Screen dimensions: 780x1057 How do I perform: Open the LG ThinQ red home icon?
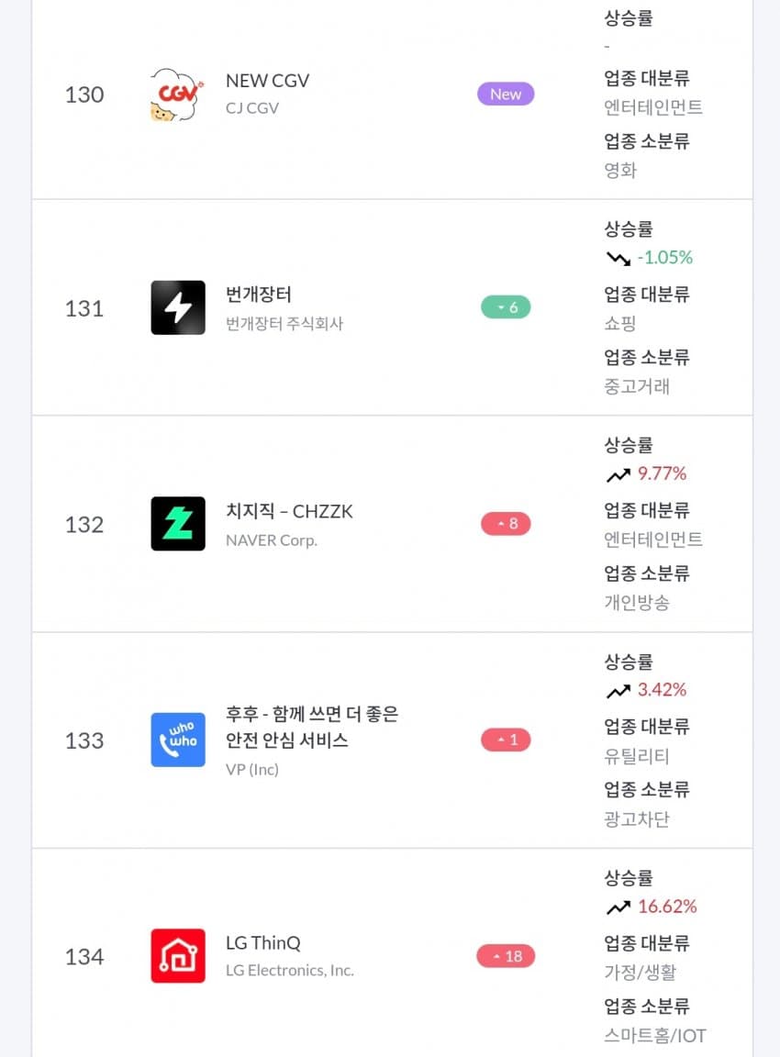[177, 956]
